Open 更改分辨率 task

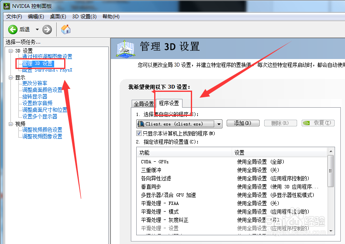coord(35,83)
